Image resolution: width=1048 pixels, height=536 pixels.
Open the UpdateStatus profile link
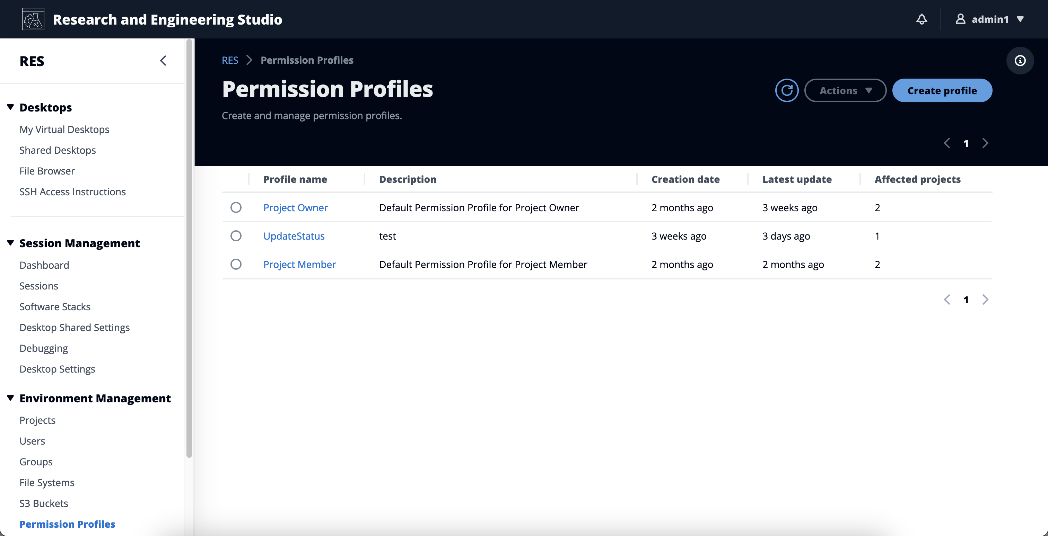294,236
